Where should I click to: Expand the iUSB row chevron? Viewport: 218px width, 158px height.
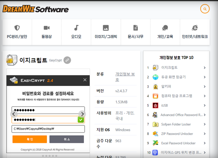click(205, 106)
